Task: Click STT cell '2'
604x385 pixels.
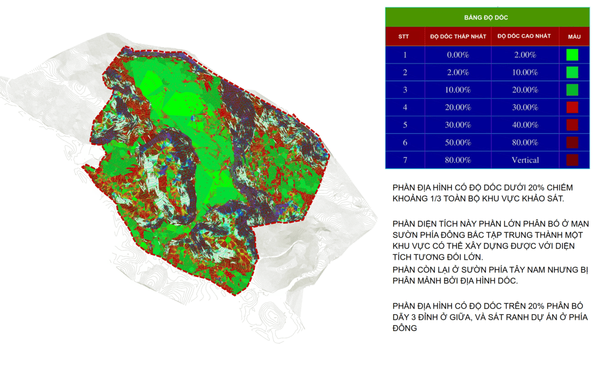Action: [x=405, y=72]
